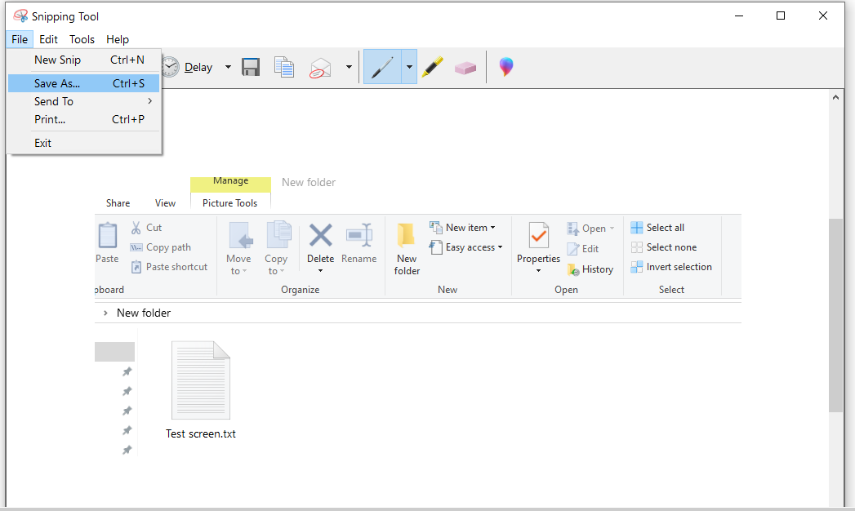Choose Print... from the File menu
The height and width of the screenshot is (511, 855).
(50, 119)
